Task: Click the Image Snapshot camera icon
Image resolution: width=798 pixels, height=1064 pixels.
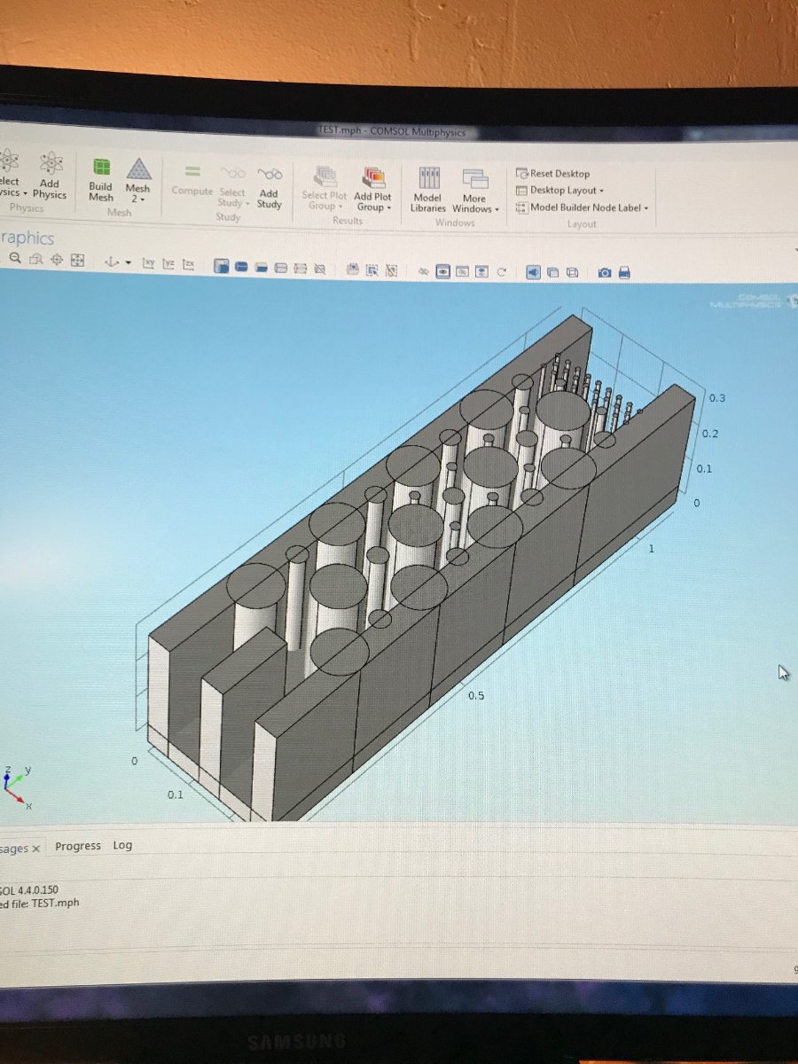Action: point(605,273)
